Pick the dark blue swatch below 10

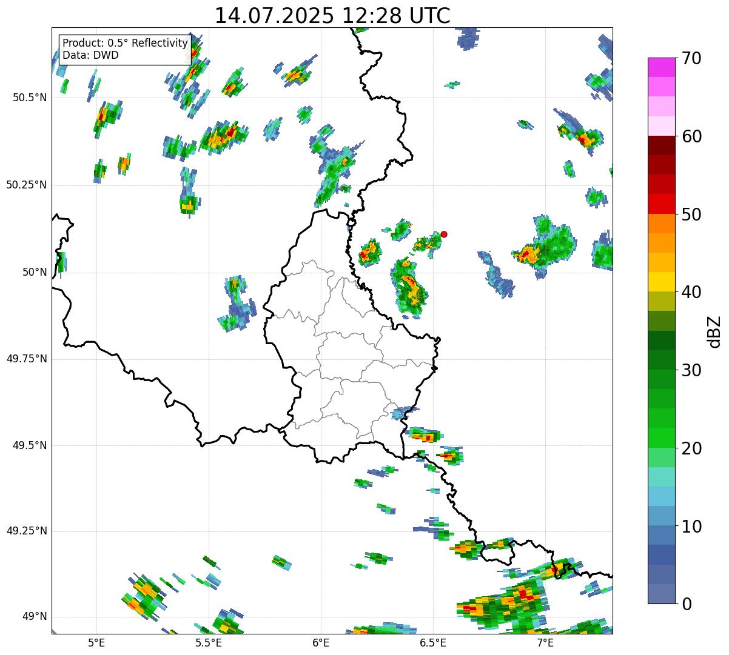[661, 555]
